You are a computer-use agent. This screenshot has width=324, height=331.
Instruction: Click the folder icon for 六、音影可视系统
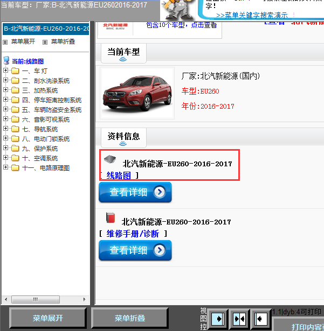coord(15,119)
